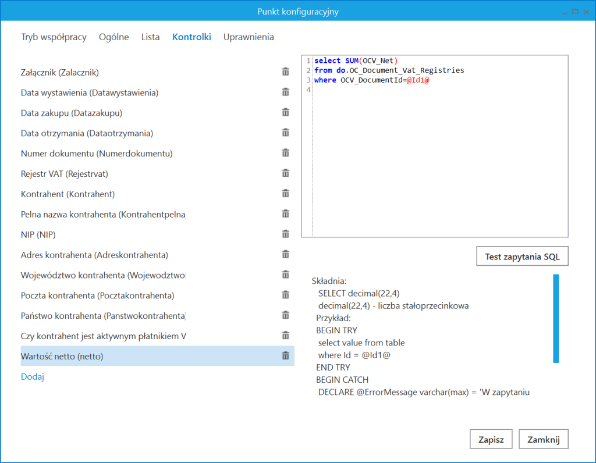Screen dimensions: 596x463
Task: Run the Test zapytania SQL button
Action: (x=521, y=256)
